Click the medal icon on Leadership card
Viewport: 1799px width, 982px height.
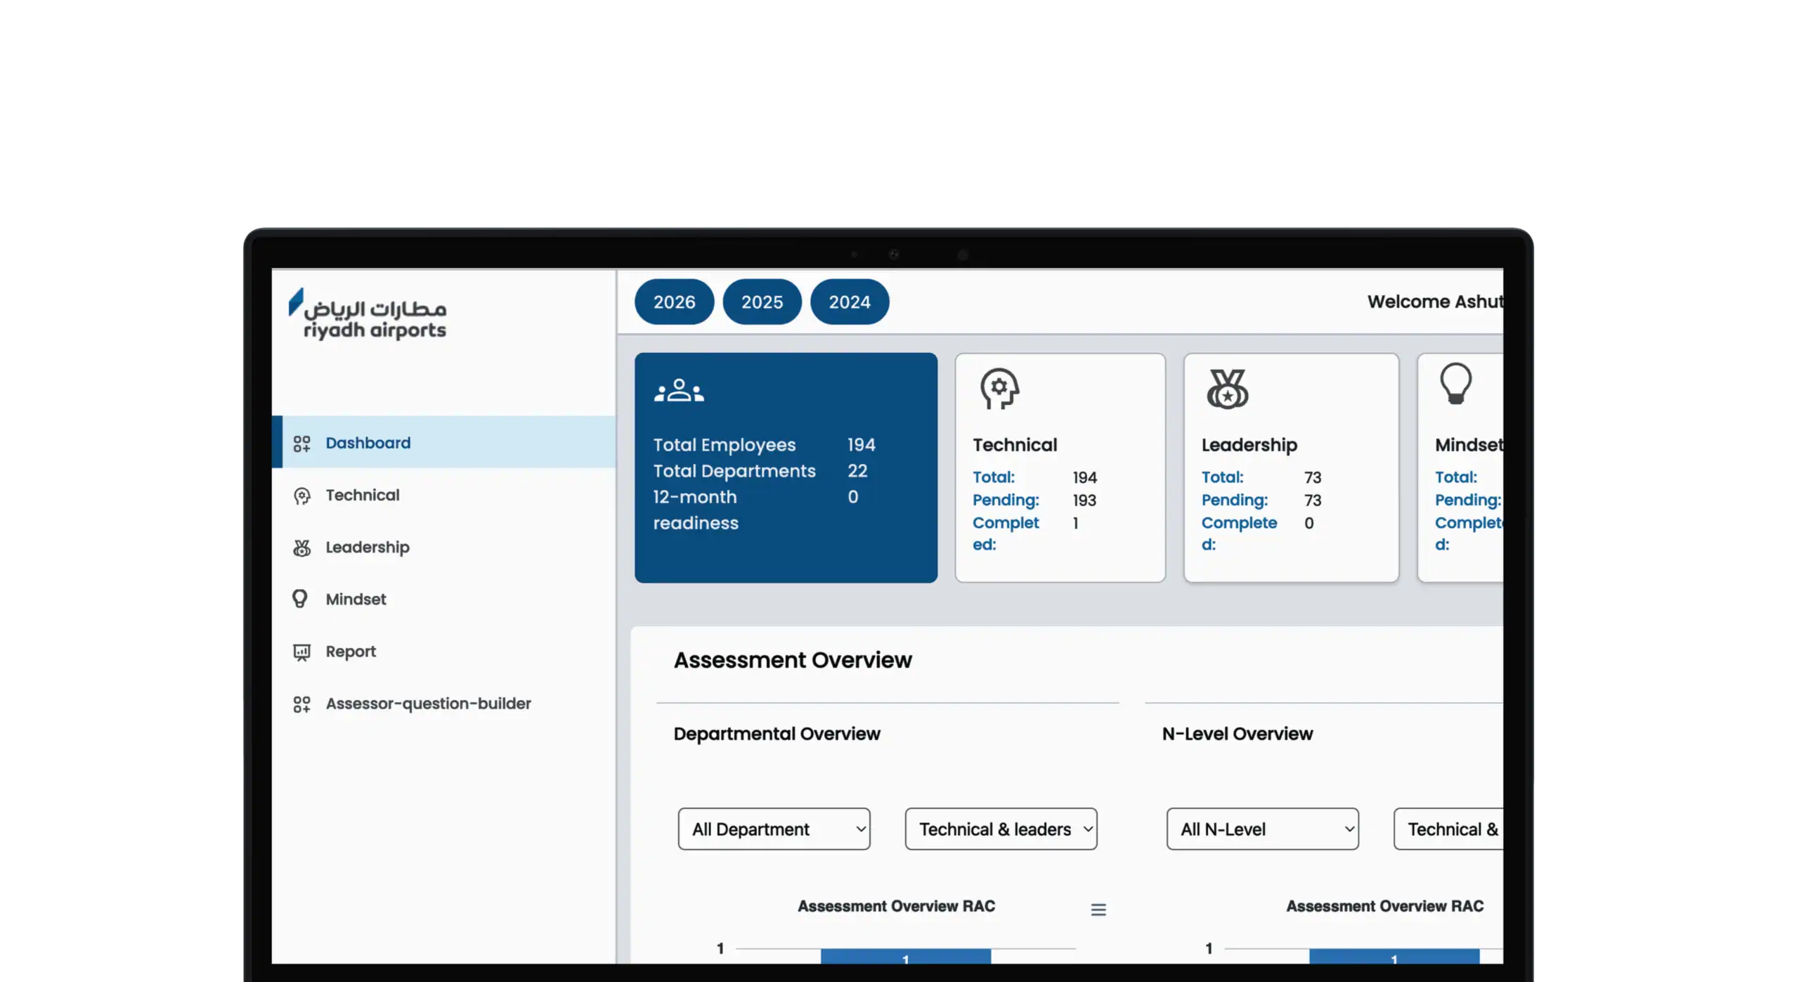(1227, 388)
